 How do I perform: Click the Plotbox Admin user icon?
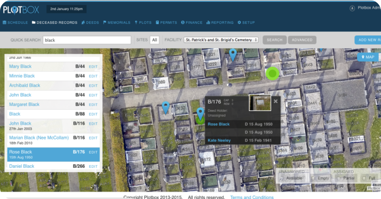352,9
